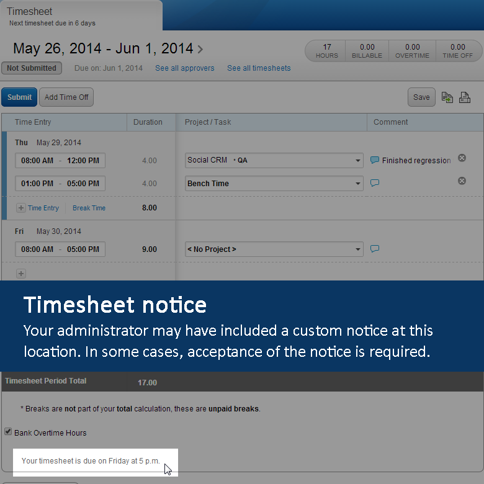Image resolution: width=484 pixels, height=484 pixels.
Task: Select the Comment column header
Action: pos(425,122)
